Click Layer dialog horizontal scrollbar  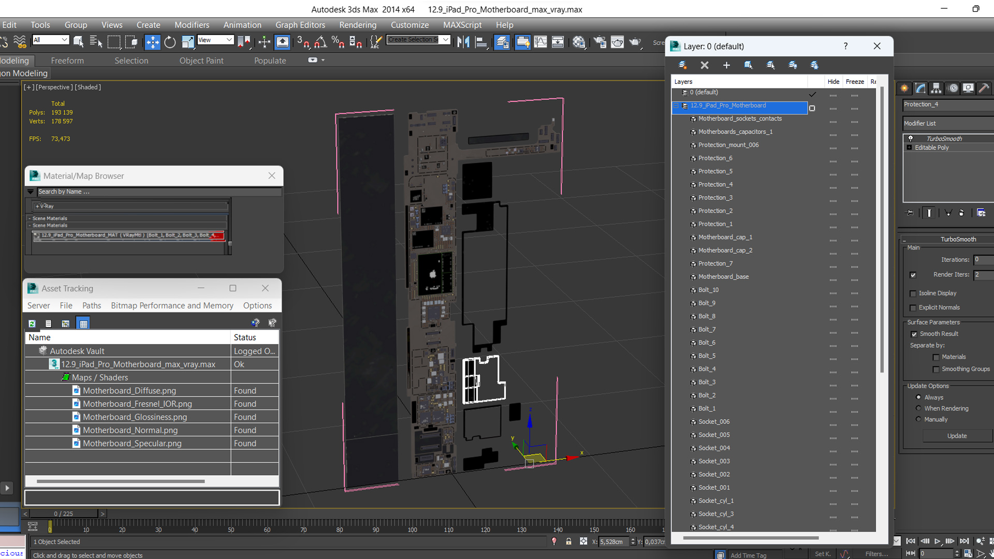(751, 538)
